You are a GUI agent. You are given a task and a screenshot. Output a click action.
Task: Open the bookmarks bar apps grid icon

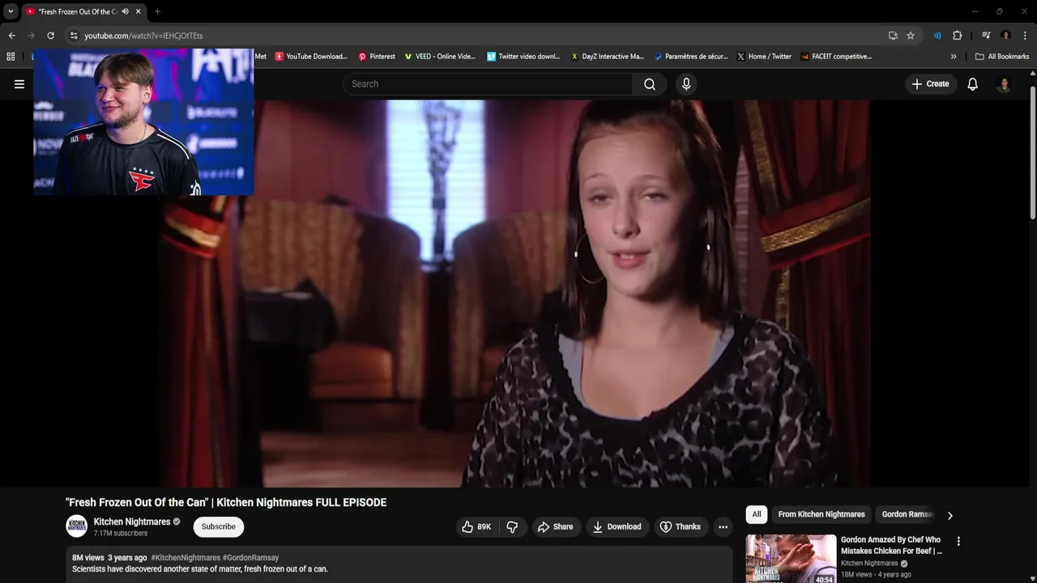11,57
